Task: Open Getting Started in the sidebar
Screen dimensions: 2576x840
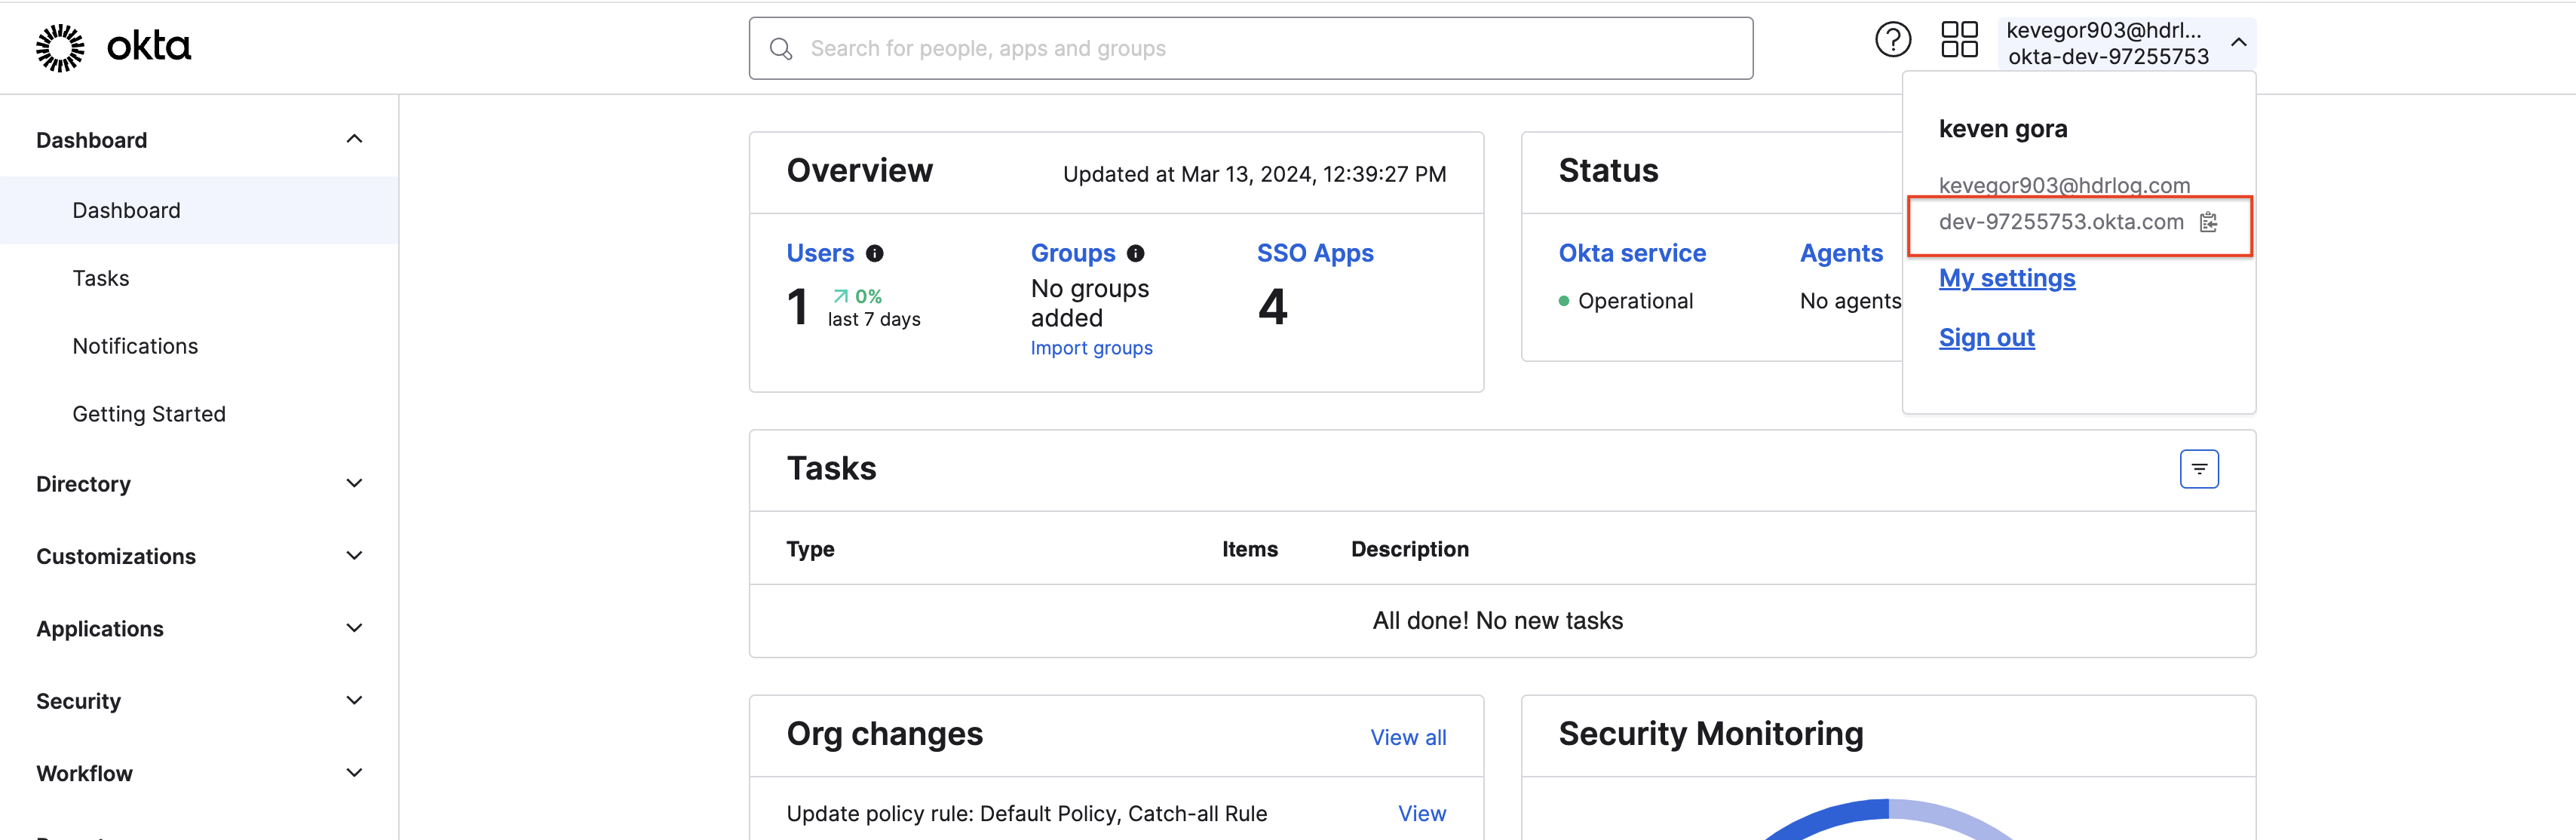Action: tap(149, 414)
